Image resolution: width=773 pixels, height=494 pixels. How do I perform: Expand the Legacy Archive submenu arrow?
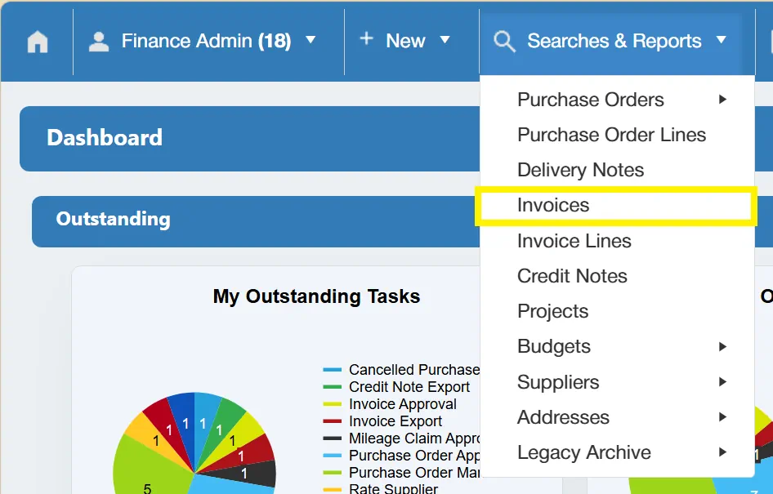coord(722,452)
